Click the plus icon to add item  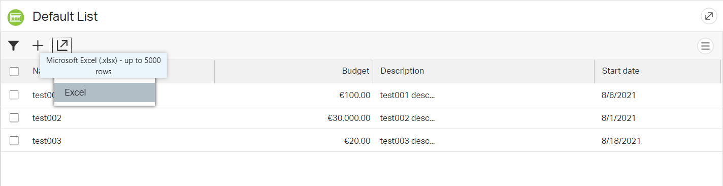tap(38, 46)
